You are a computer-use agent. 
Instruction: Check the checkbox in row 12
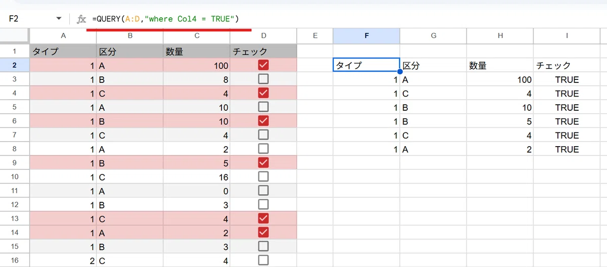tap(263, 204)
